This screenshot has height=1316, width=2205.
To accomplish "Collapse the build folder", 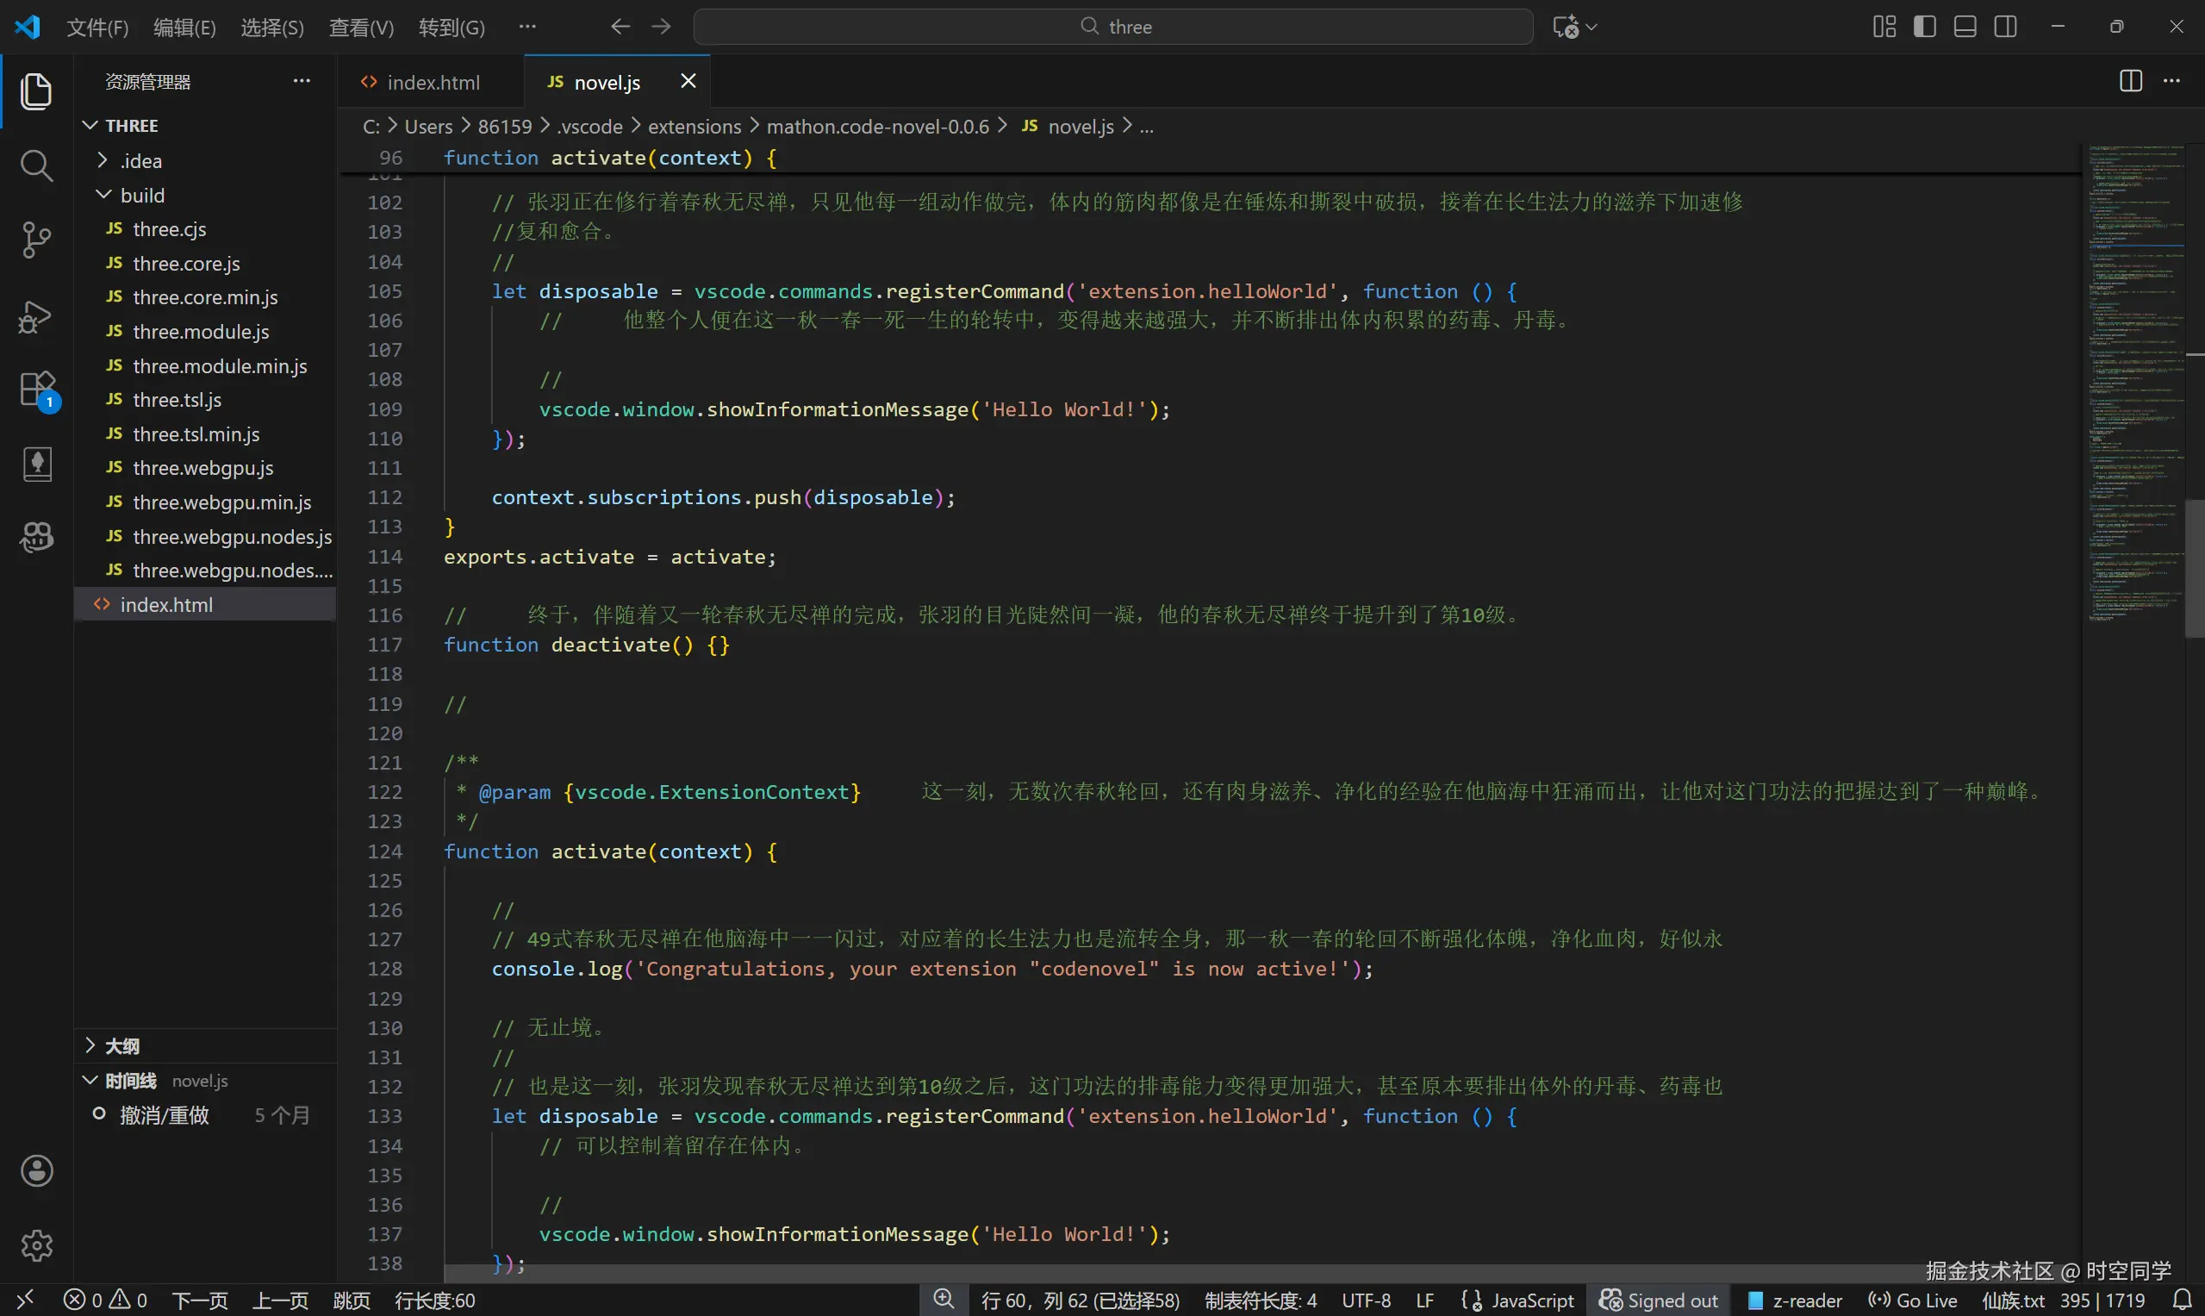I will pos(142,194).
